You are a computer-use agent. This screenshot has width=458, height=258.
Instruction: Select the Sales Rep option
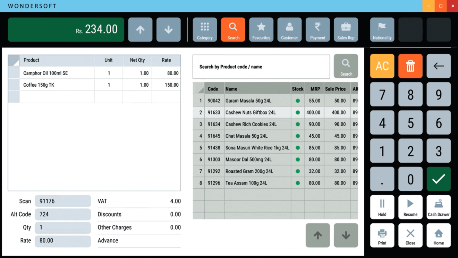point(346,29)
